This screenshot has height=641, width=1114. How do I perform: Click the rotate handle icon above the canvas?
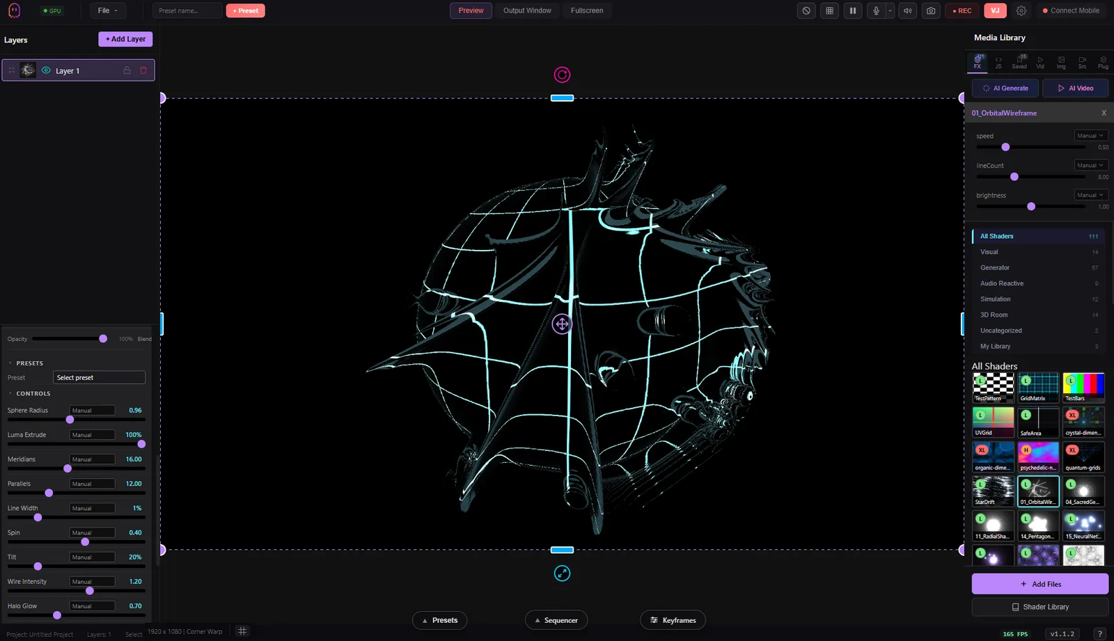pyautogui.click(x=562, y=74)
